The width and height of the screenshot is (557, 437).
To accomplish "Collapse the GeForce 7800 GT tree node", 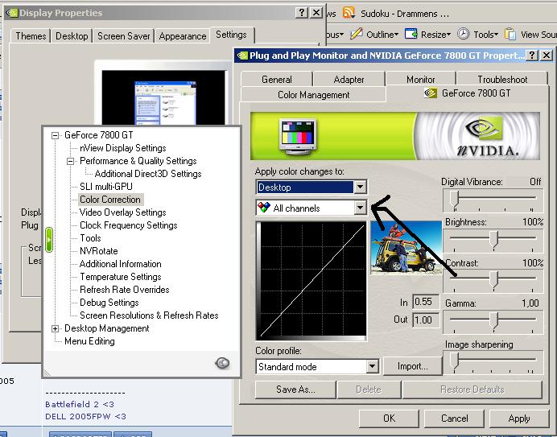I will [x=55, y=135].
